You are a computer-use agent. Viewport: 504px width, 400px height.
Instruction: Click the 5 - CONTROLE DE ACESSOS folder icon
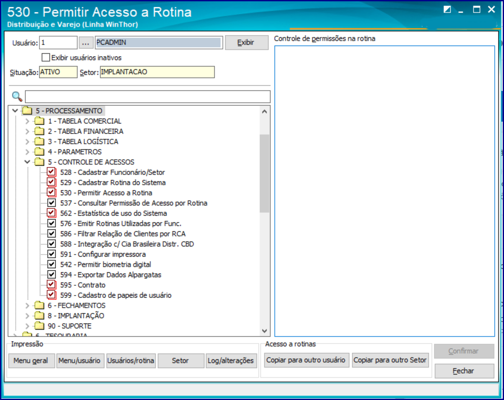point(39,162)
